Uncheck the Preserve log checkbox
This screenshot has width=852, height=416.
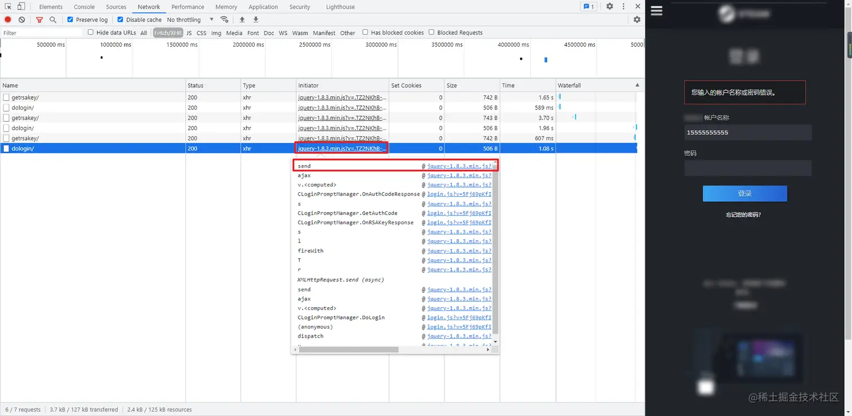point(70,20)
